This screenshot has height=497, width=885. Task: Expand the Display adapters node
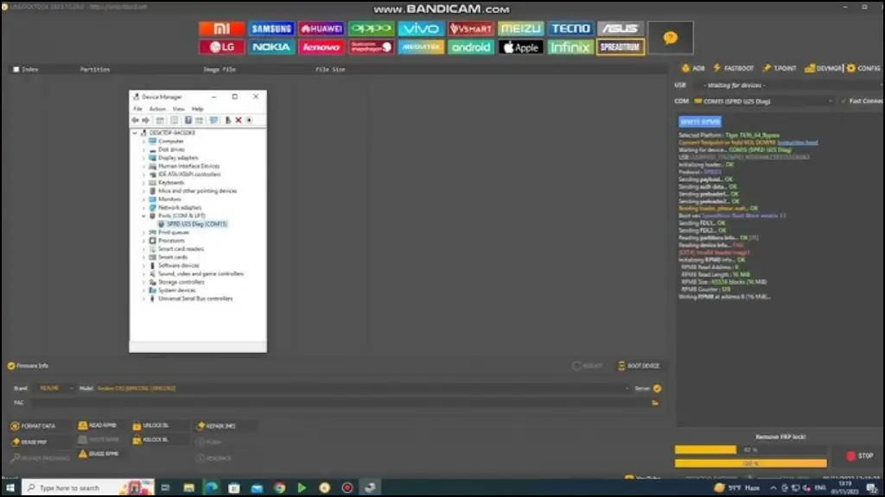(x=143, y=158)
